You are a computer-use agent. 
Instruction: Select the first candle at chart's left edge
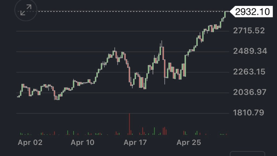pyautogui.click(x=18, y=96)
